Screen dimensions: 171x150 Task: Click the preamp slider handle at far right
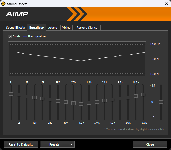(x=161, y=102)
